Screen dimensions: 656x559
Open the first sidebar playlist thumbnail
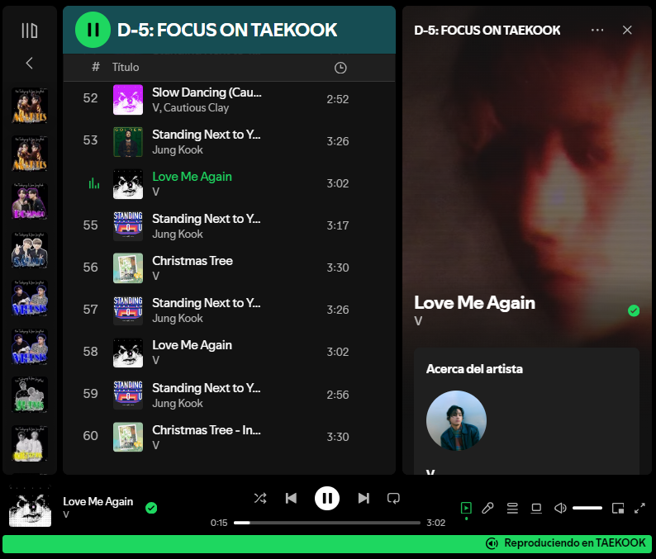tap(29, 106)
